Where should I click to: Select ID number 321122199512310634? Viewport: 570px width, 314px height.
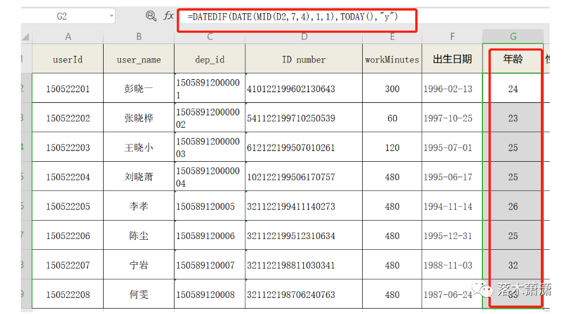304,235
